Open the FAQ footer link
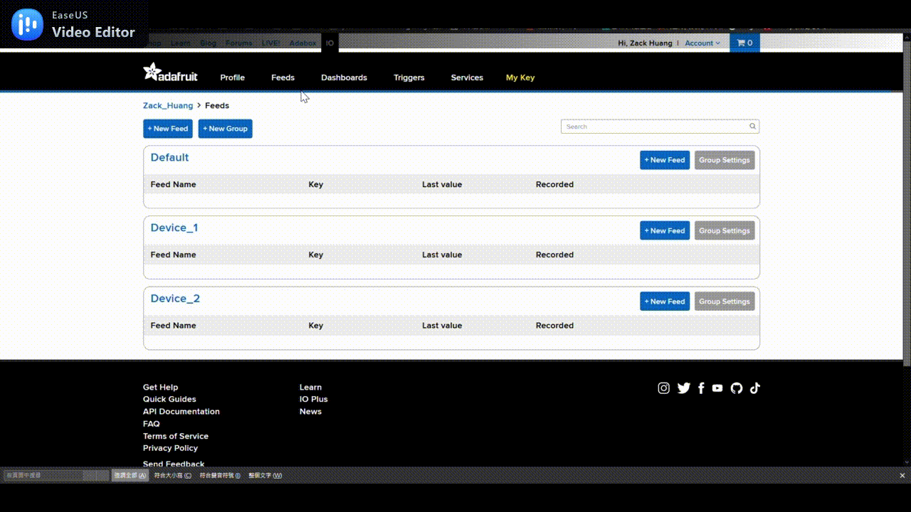The image size is (911, 512). coord(152,424)
